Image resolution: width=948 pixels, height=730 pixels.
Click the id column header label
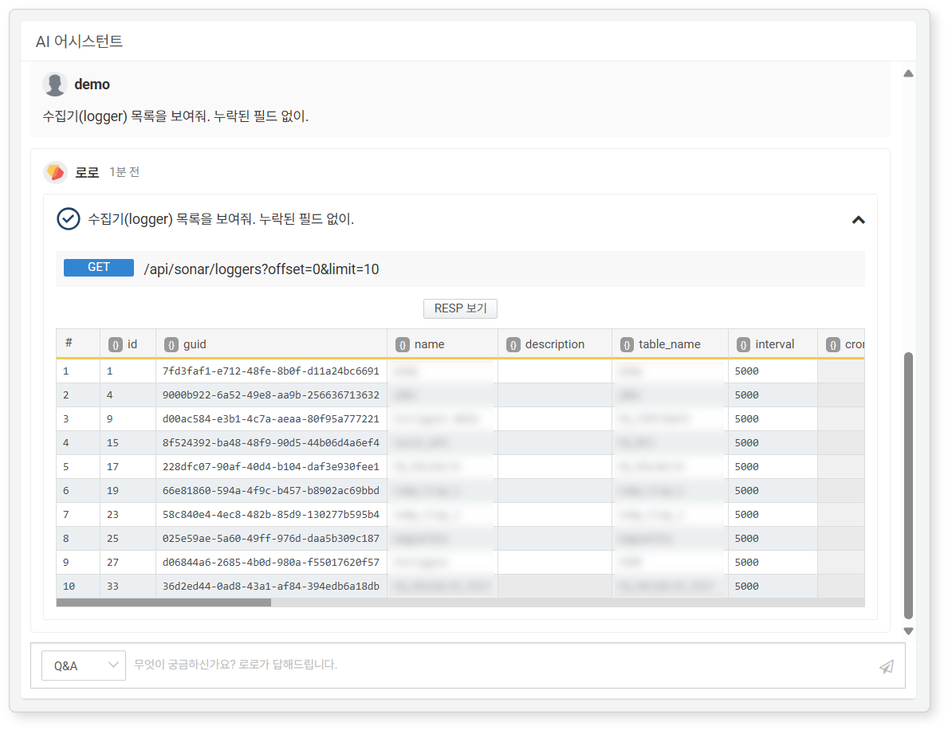click(132, 343)
